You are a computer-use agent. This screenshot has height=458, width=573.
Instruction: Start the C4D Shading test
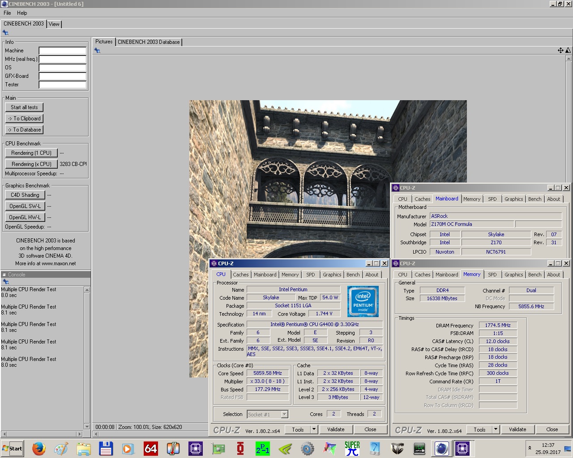(25, 195)
